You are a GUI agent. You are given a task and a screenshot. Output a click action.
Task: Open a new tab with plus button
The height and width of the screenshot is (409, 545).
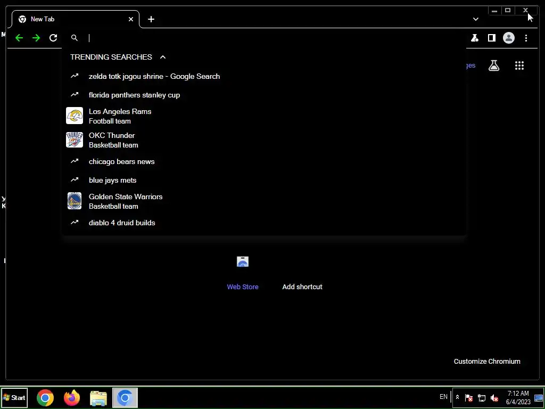click(151, 19)
